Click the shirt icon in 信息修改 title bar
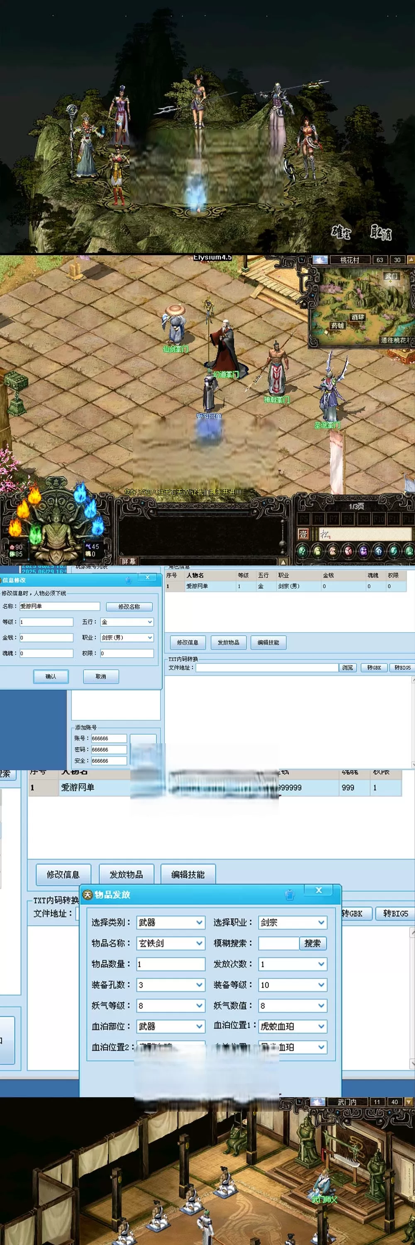The height and width of the screenshot is (1245, 415). [x=129, y=580]
